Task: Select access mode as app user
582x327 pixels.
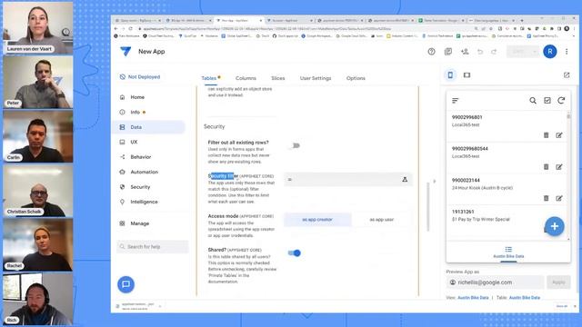Action: [382, 220]
